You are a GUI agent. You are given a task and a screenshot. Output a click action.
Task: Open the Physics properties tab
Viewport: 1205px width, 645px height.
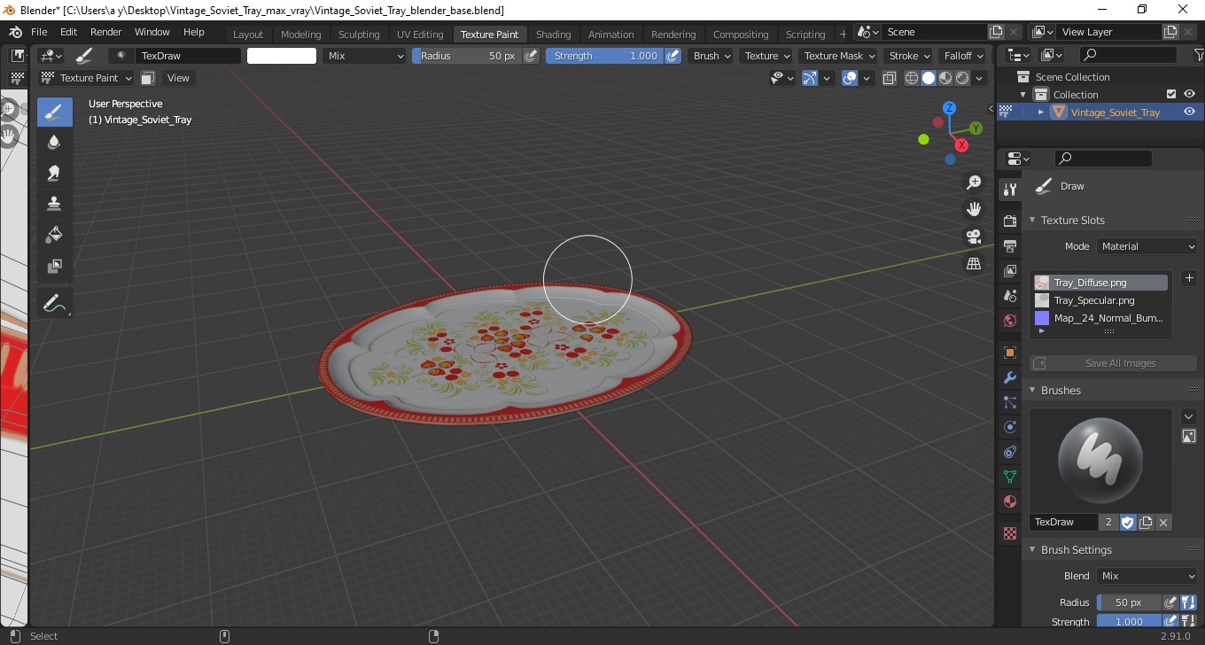pos(1009,427)
